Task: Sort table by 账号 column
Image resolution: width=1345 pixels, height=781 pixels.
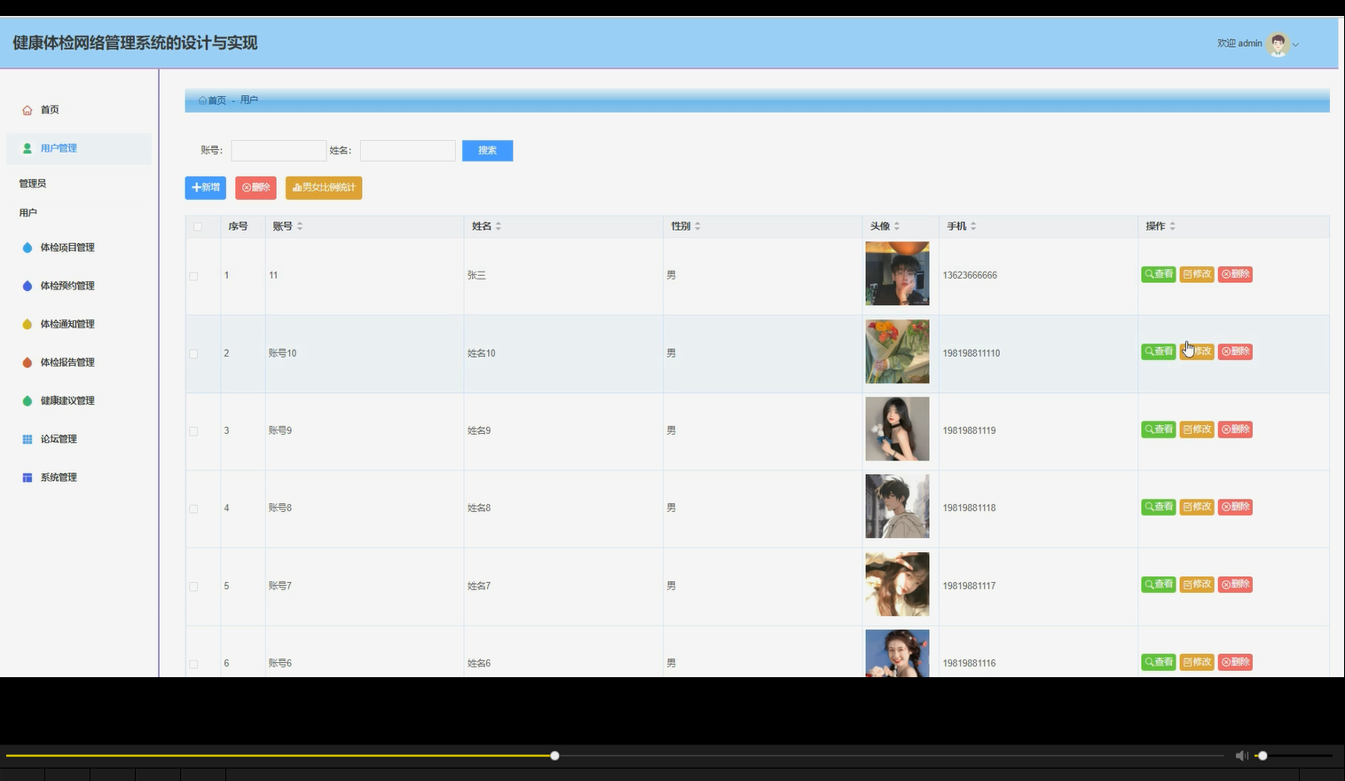Action: click(x=300, y=226)
